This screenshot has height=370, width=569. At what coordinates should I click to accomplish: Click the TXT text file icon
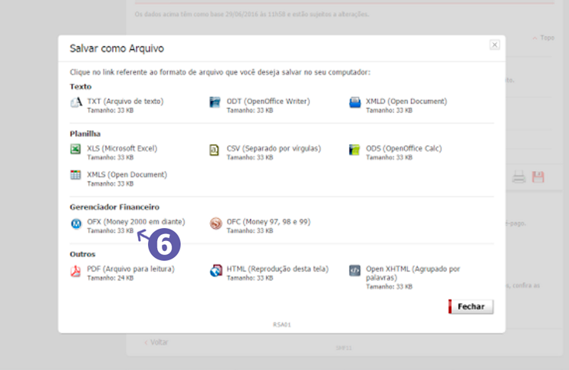tap(76, 102)
